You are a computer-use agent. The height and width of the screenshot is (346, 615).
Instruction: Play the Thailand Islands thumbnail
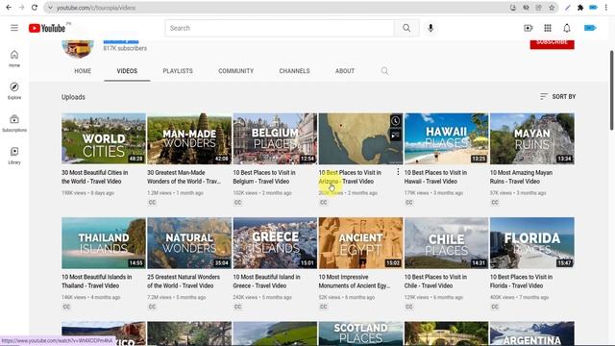click(x=104, y=243)
